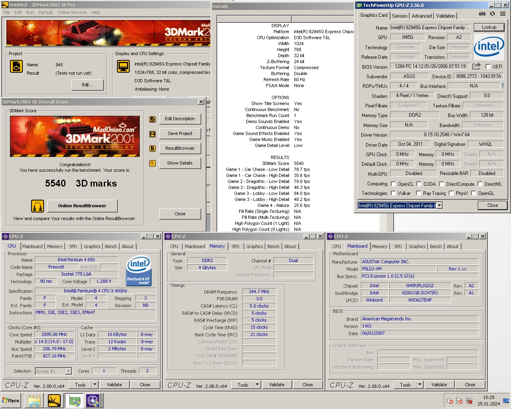511x409 pixels.
Task: Click the Lookup button in GPU-Z
Action: point(489,27)
